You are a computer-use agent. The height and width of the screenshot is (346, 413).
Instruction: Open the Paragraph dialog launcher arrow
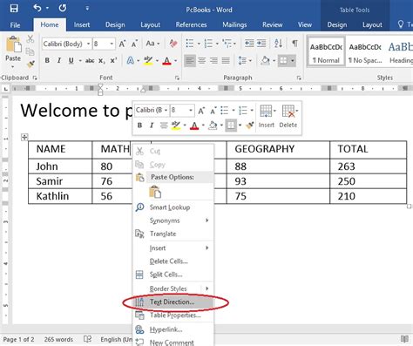[x=299, y=78]
